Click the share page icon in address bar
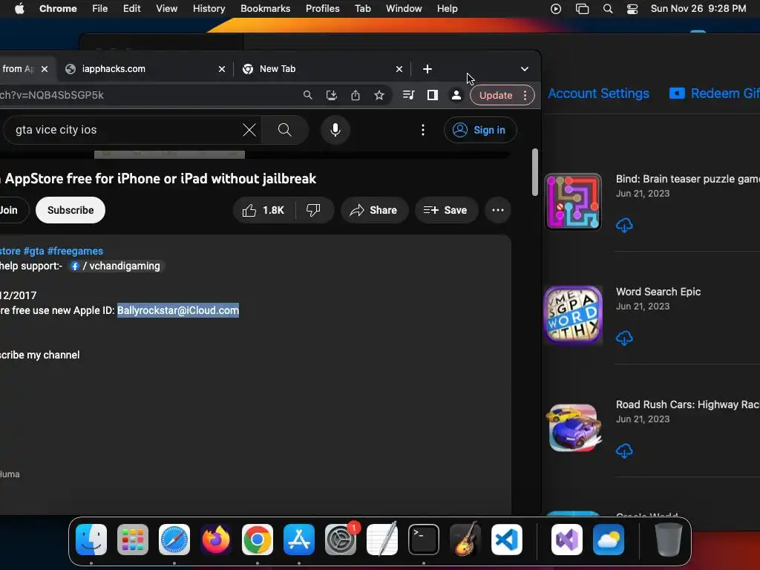The height and width of the screenshot is (570, 760). (x=356, y=95)
